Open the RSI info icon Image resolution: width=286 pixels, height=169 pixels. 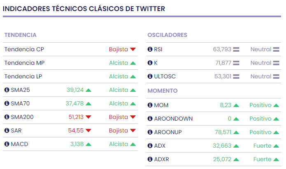[150, 49]
